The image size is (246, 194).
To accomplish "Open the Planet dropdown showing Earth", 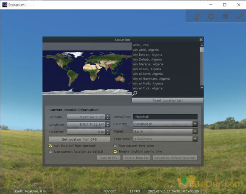I will click(x=165, y=131).
